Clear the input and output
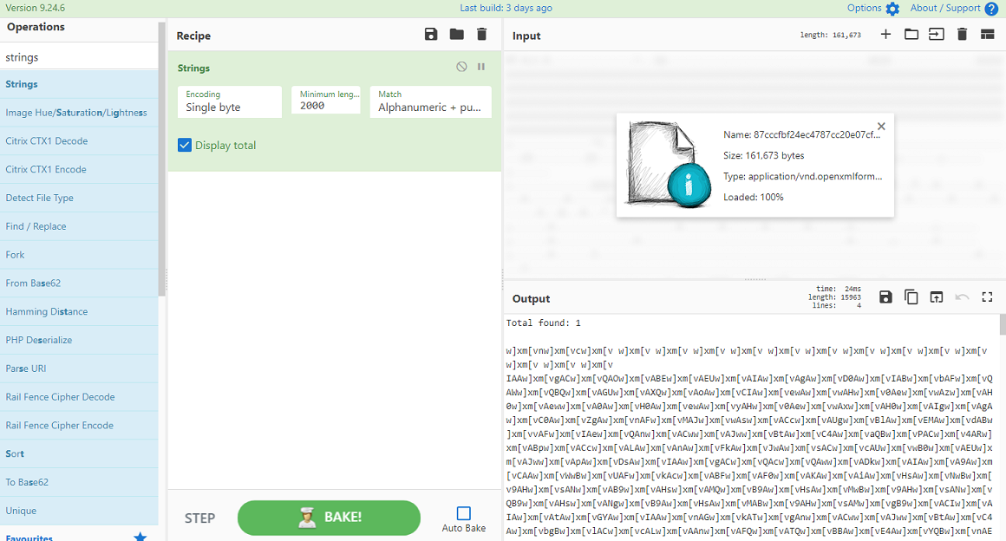This screenshot has width=1006, height=541. [962, 35]
